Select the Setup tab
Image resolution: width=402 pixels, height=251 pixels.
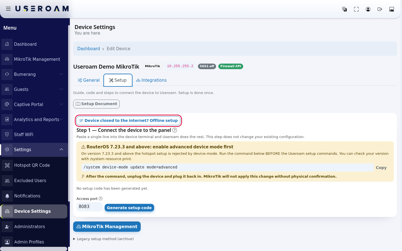click(x=118, y=80)
